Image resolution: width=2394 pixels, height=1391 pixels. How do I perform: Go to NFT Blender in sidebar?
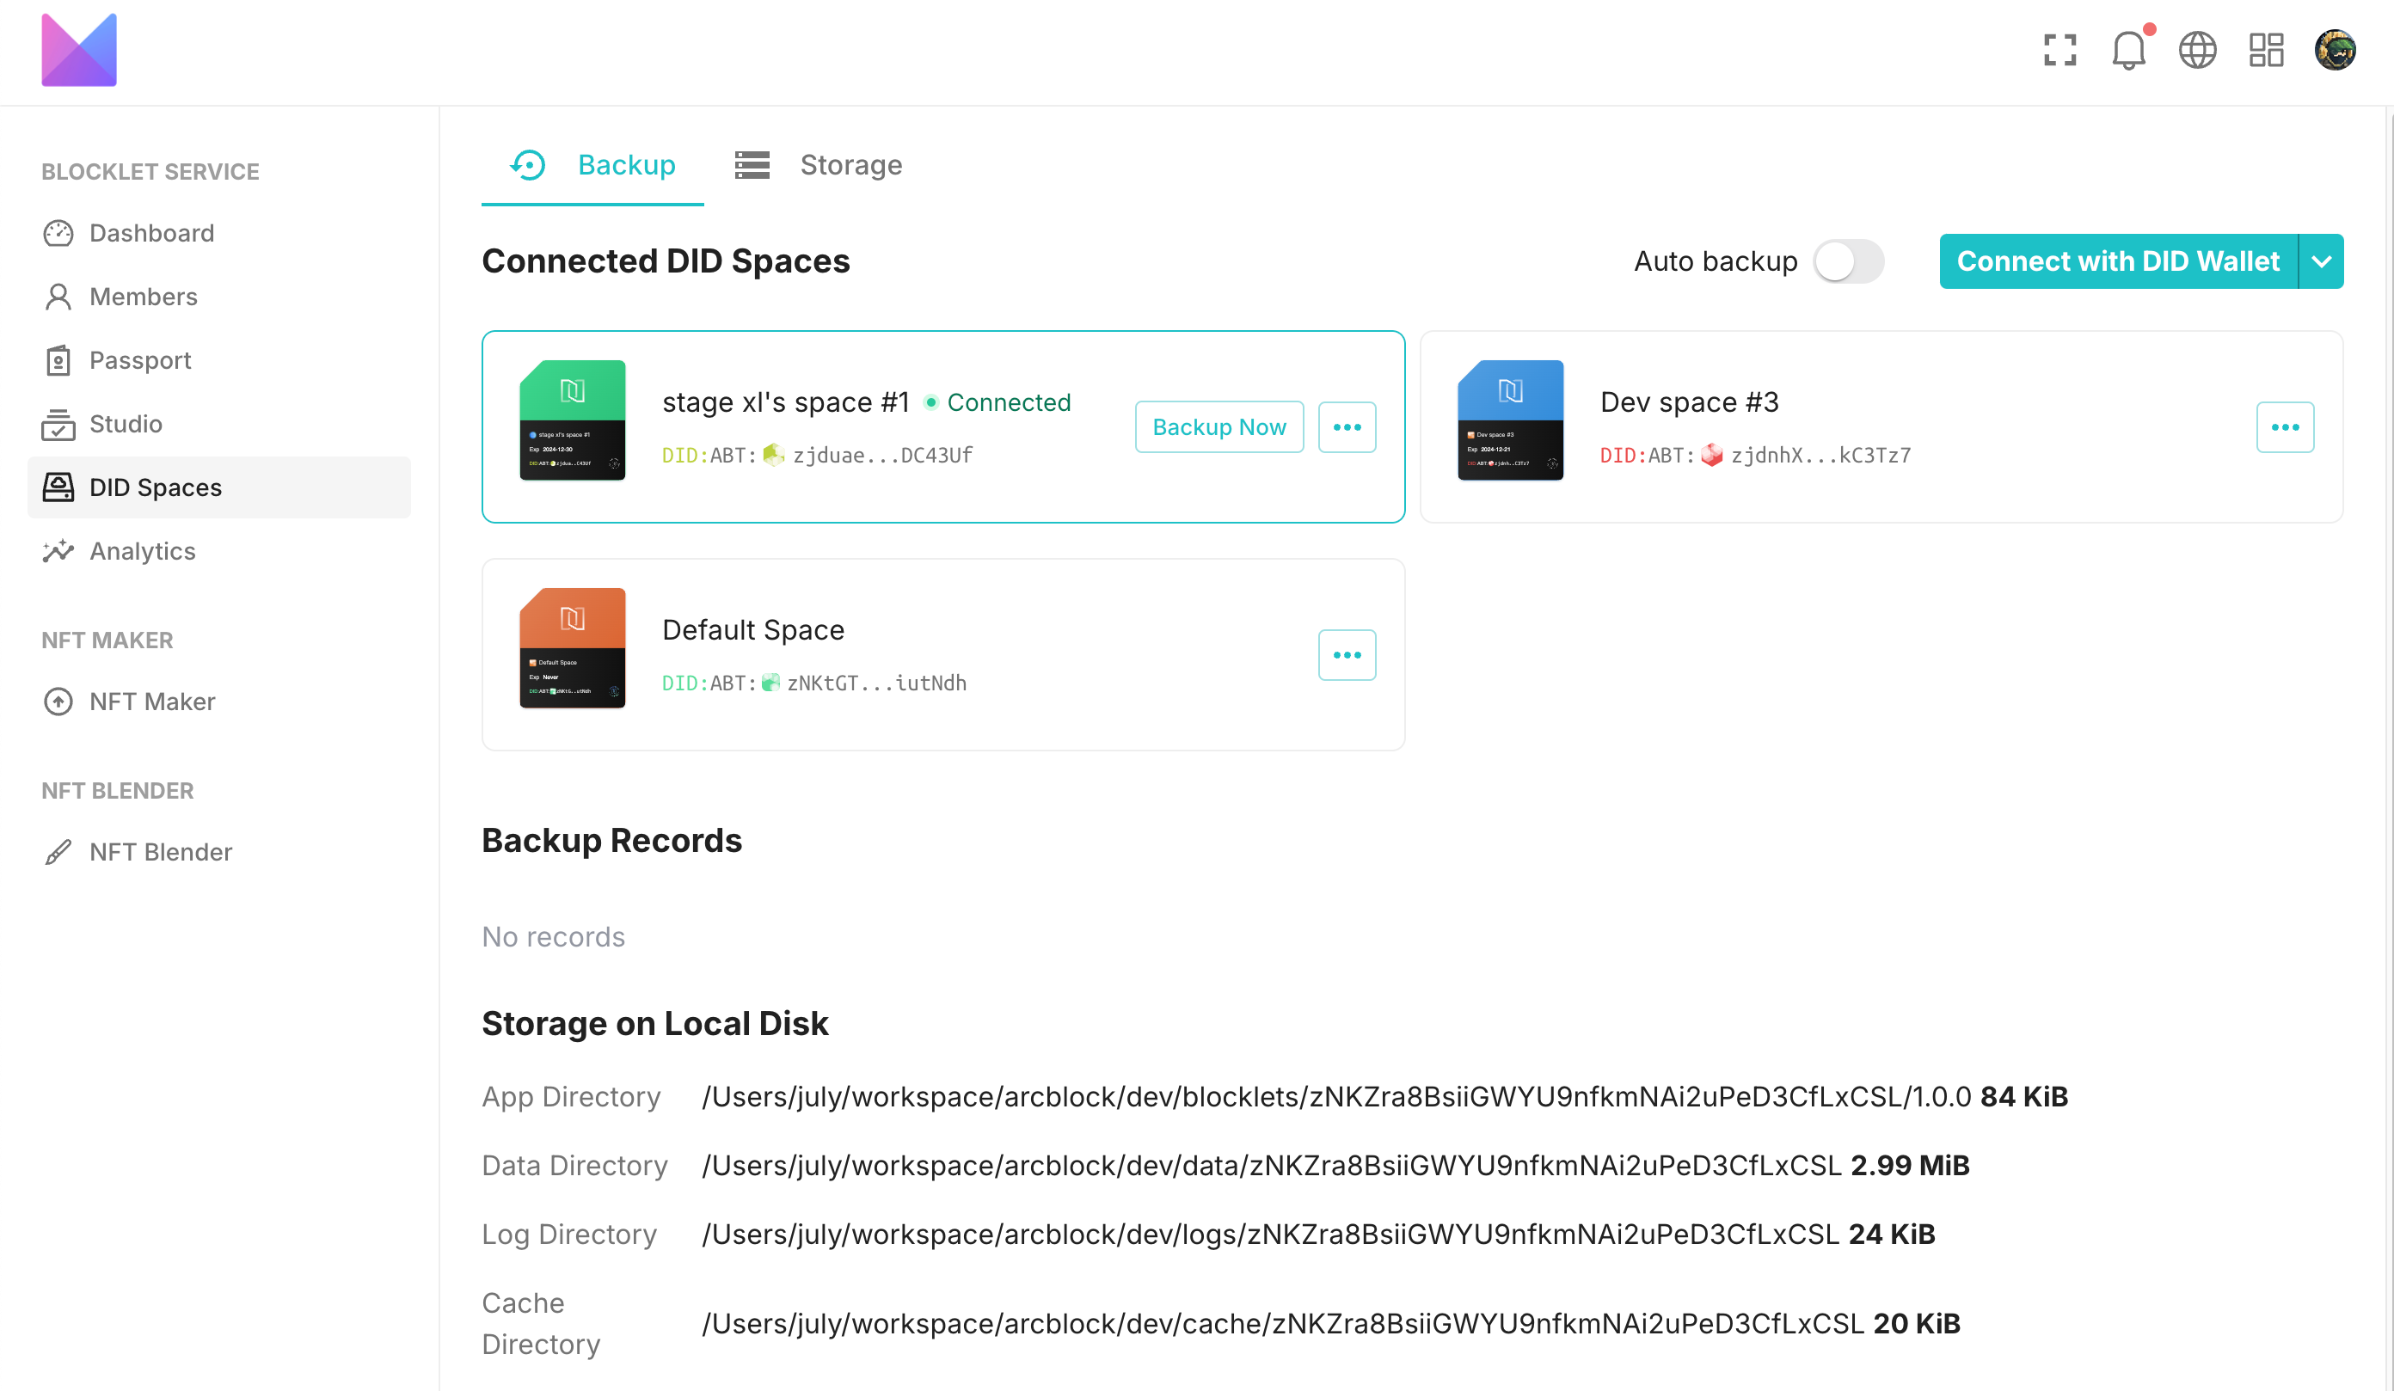coord(160,852)
